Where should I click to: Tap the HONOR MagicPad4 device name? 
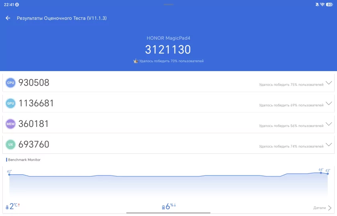point(168,38)
